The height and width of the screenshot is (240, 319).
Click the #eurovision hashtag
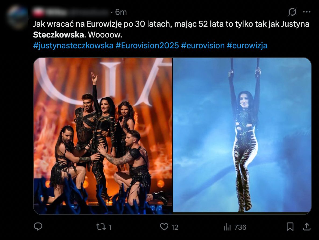[203, 46]
